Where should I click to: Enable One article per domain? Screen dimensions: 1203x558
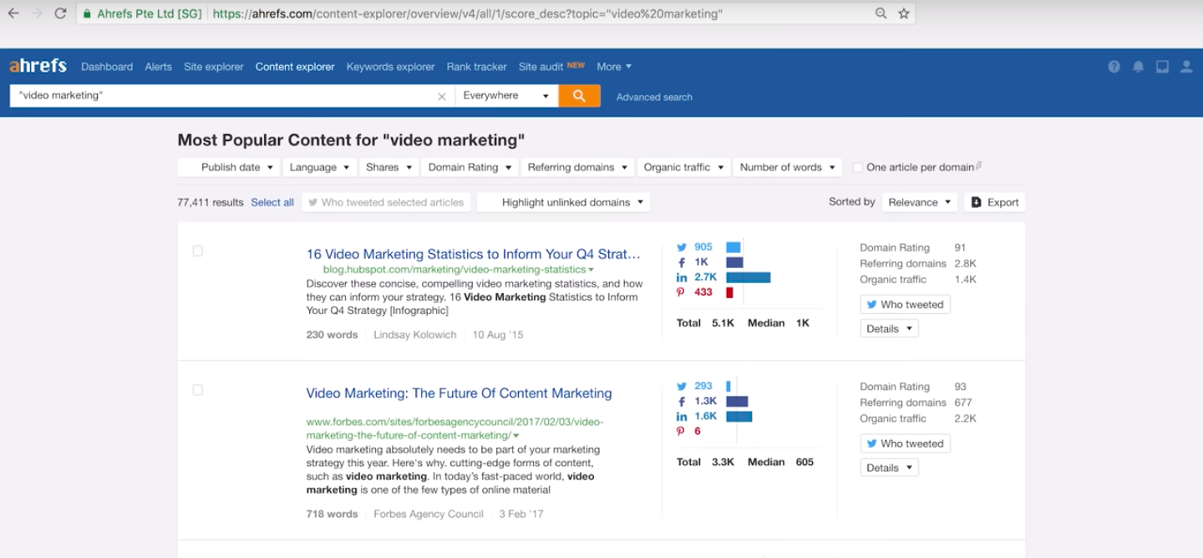(x=857, y=167)
